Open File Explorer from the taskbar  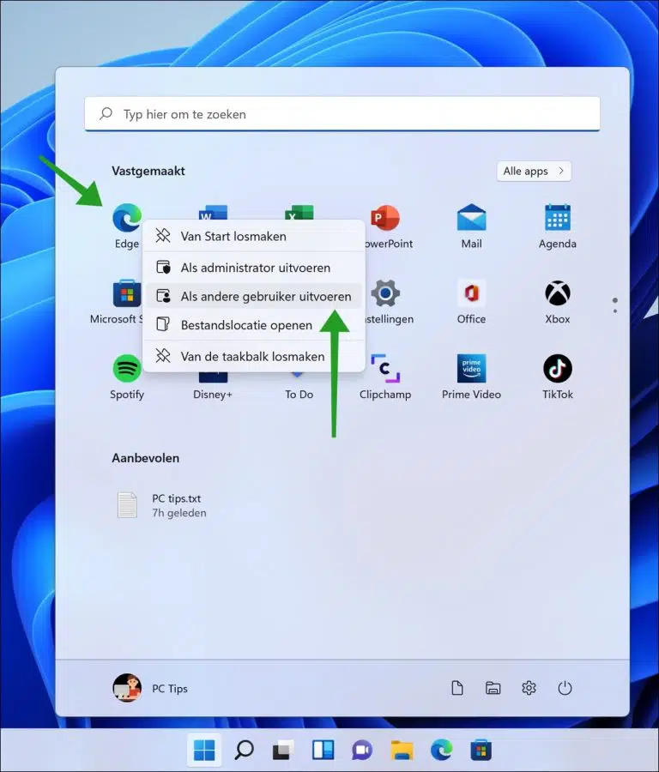(402, 751)
